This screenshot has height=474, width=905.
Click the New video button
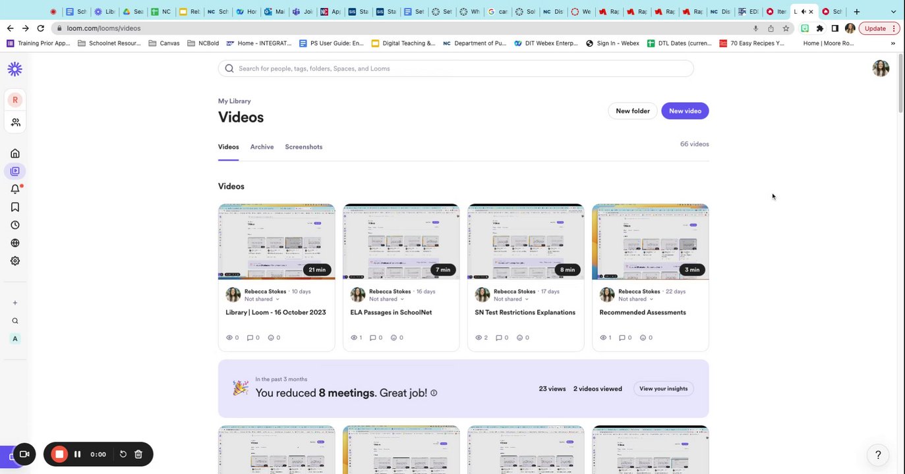coord(685,111)
